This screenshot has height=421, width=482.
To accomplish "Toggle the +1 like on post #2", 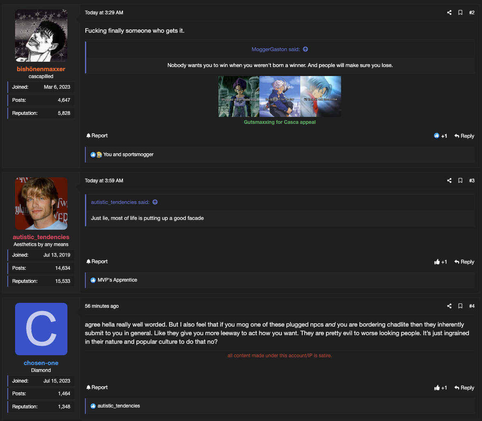I will [x=440, y=136].
